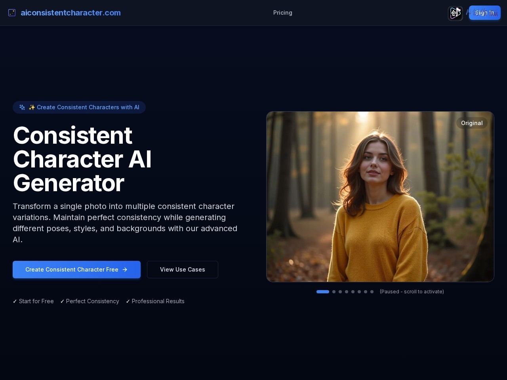The image size is (507, 380).
Task: Select the last carousel slide dot
Action: pyautogui.click(x=372, y=292)
